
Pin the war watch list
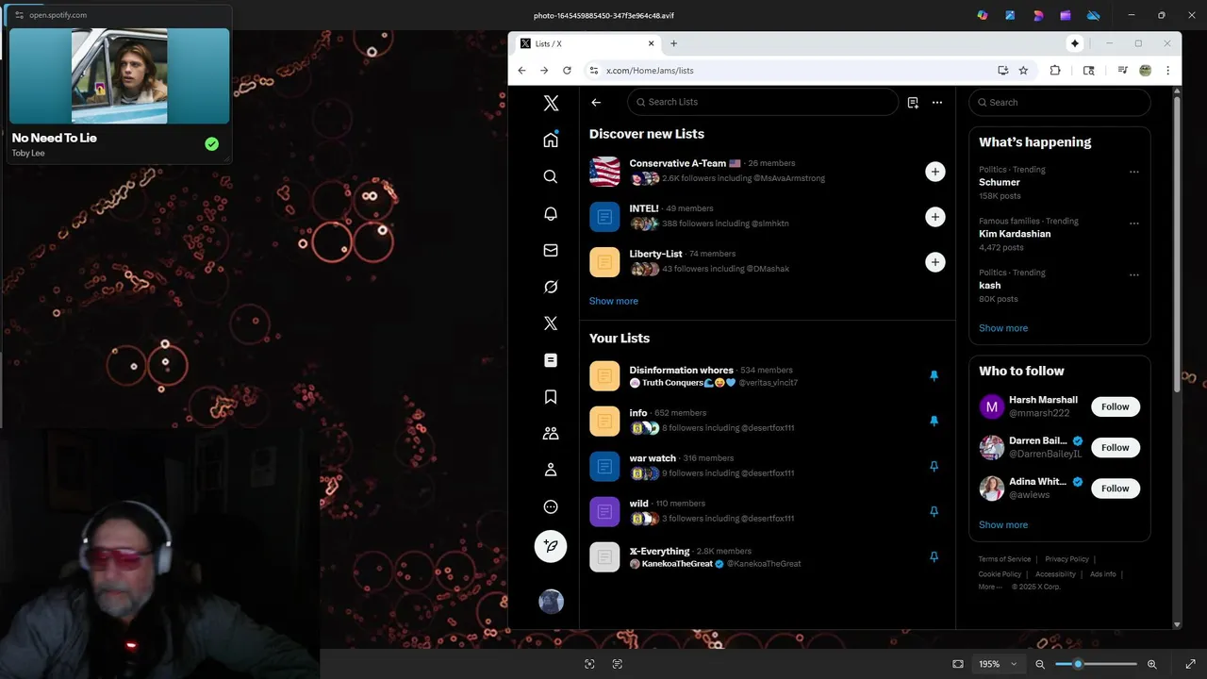tap(934, 466)
